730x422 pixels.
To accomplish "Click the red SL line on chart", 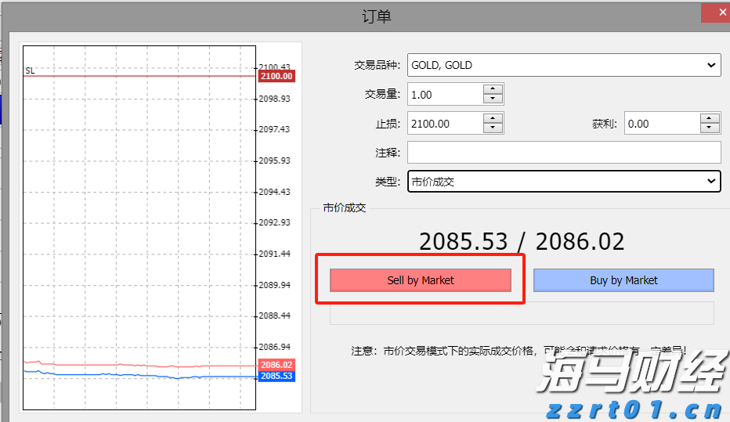I will pos(141,76).
